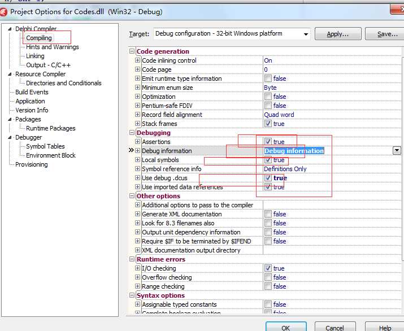The height and width of the screenshot is (331, 404).
Task: Open the Target configuration dropdown
Action: (306, 34)
